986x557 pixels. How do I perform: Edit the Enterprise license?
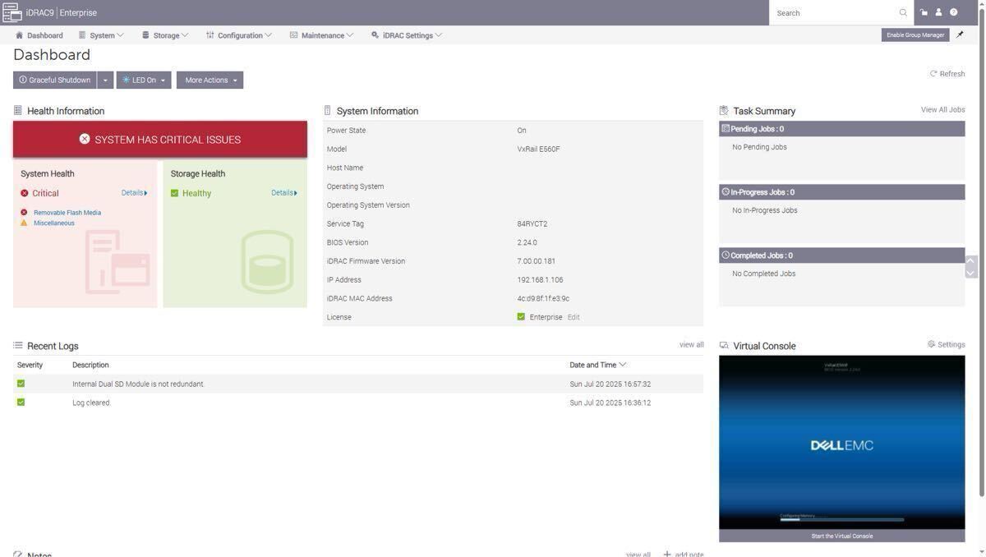coord(574,317)
